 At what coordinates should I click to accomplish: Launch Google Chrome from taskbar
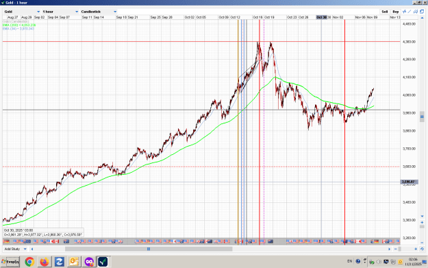(29, 262)
